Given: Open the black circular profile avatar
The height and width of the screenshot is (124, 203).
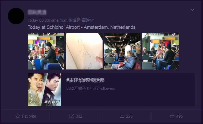Looking at the screenshot, I should click(16, 16).
